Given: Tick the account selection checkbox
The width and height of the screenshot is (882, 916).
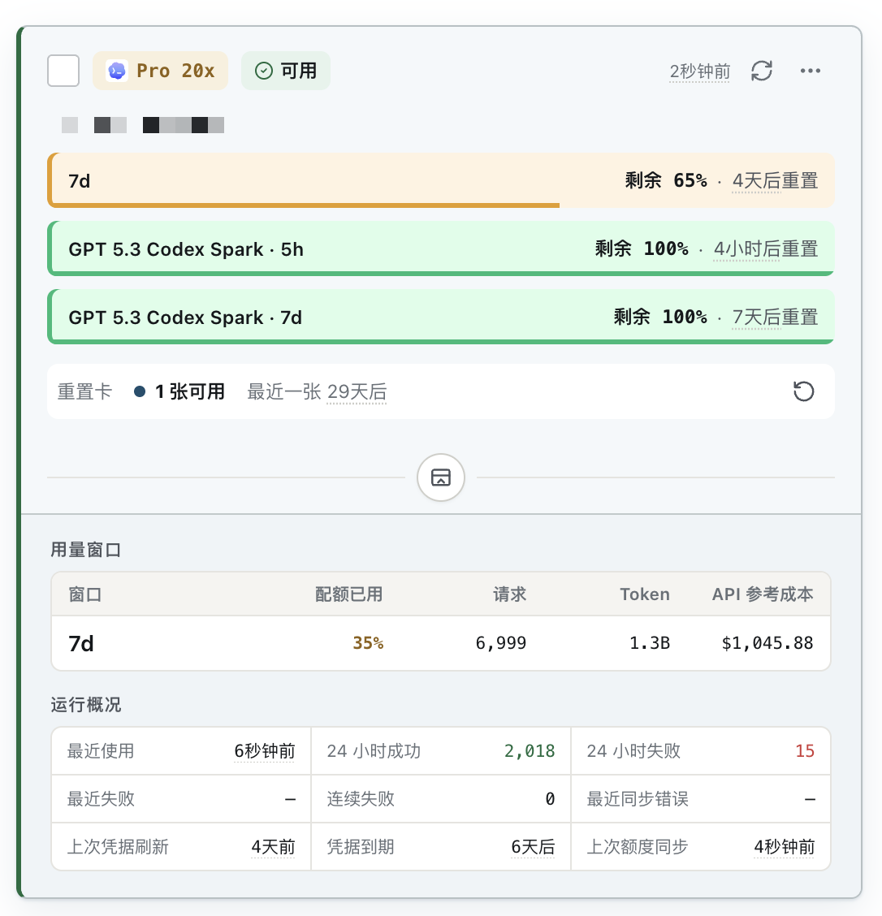Looking at the screenshot, I should pos(63,71).
